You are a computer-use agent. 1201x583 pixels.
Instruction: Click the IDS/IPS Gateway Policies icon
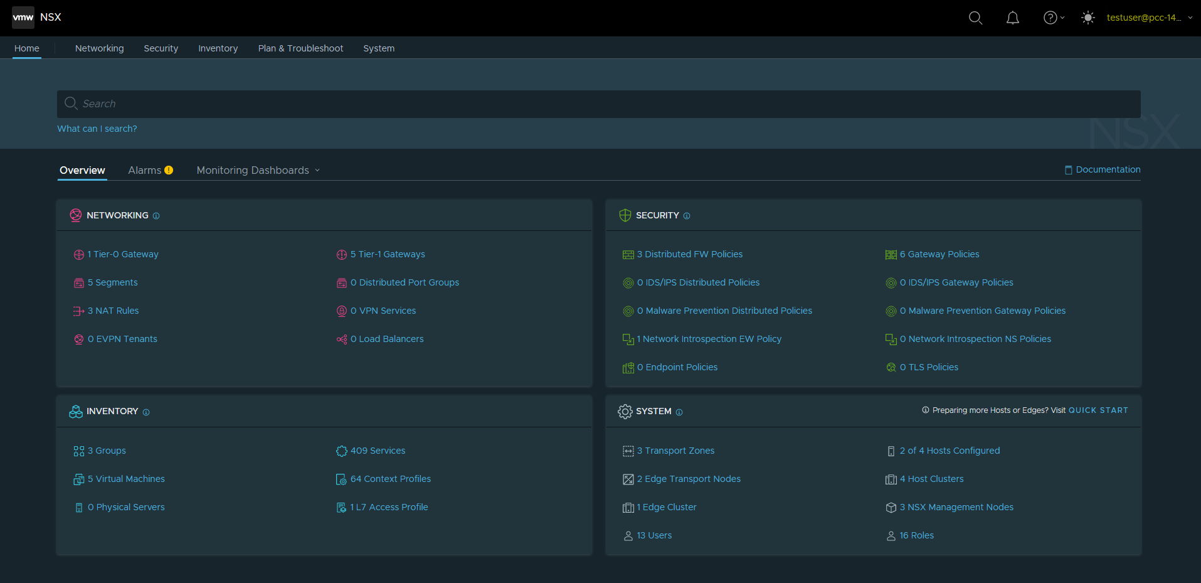pyautogui.click(x=891, y=283)
